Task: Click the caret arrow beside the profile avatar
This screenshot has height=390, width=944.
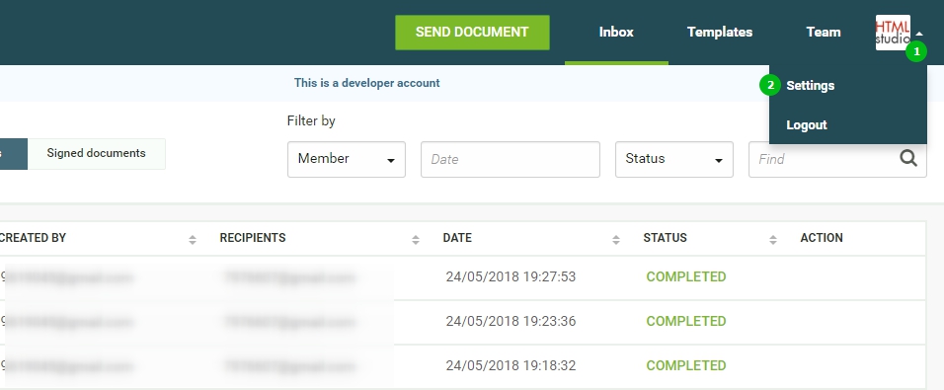Action: point(918,34)
